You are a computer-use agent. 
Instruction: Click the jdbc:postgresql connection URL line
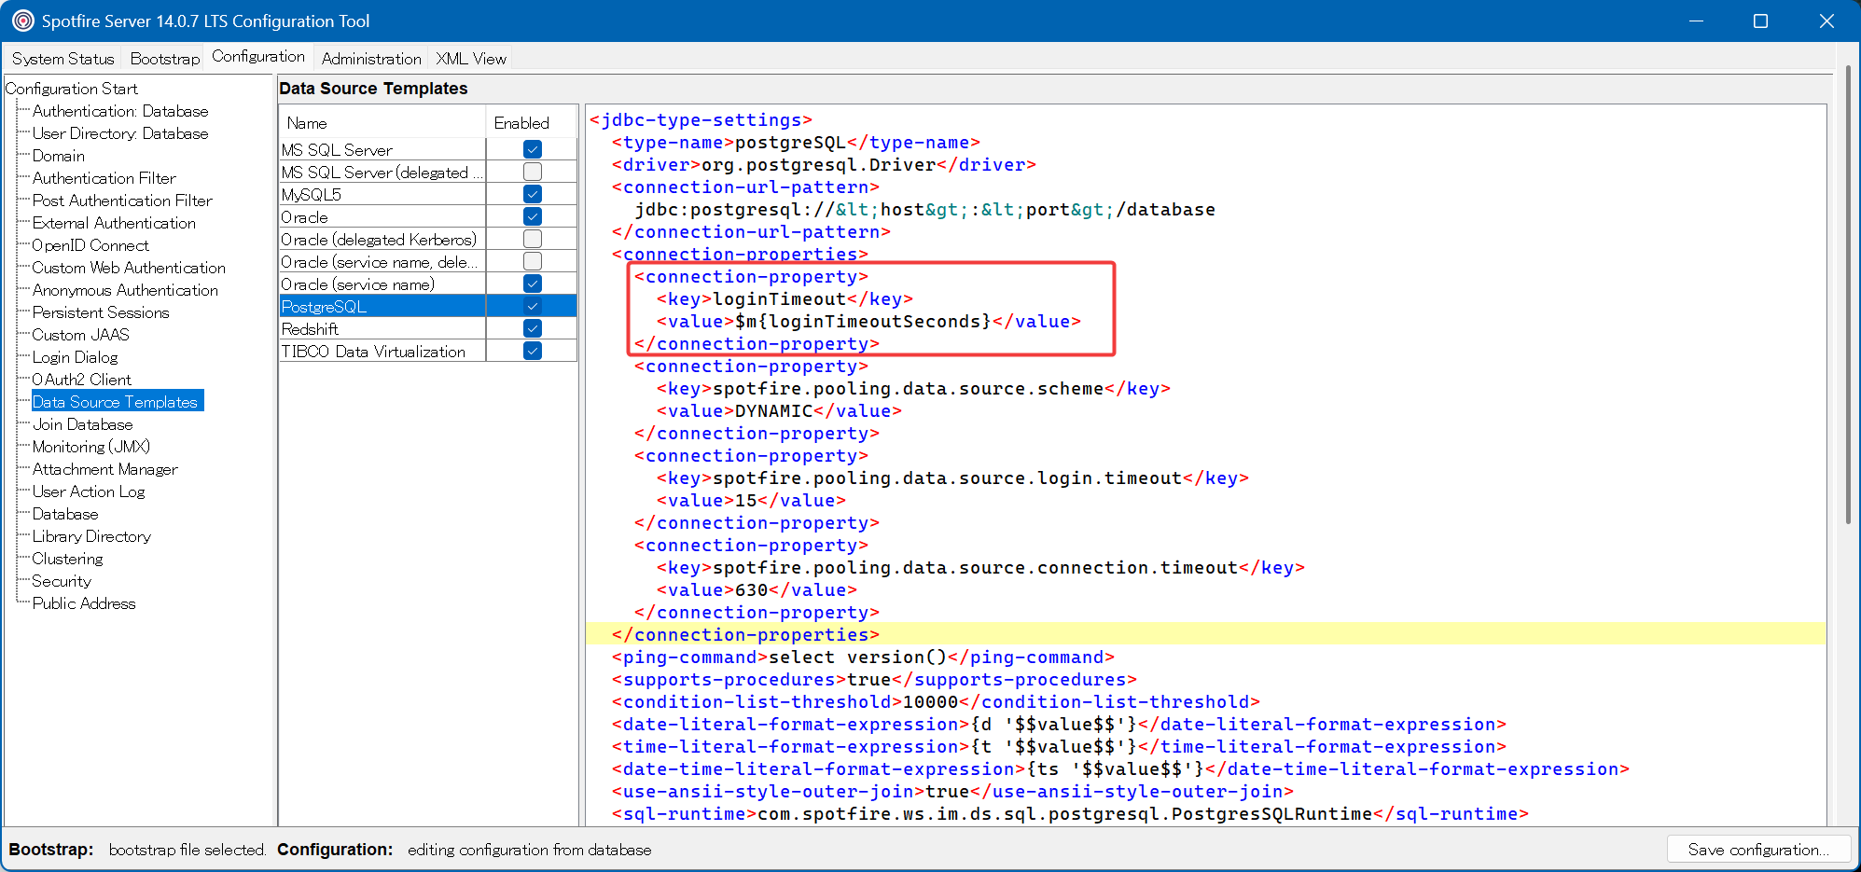[x=924, y=209]
